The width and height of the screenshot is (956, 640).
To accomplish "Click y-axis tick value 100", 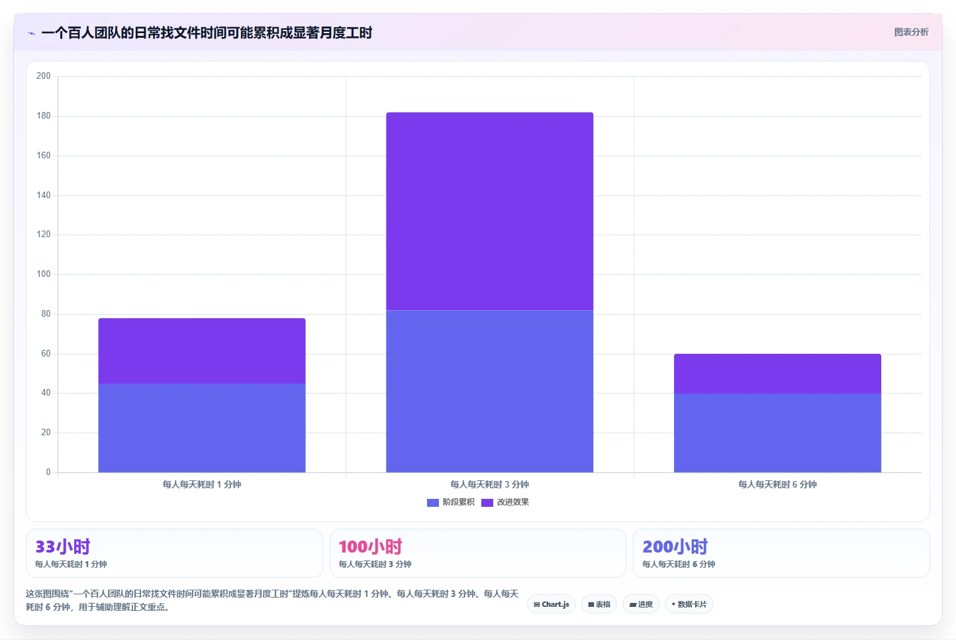I will [44, 274].
